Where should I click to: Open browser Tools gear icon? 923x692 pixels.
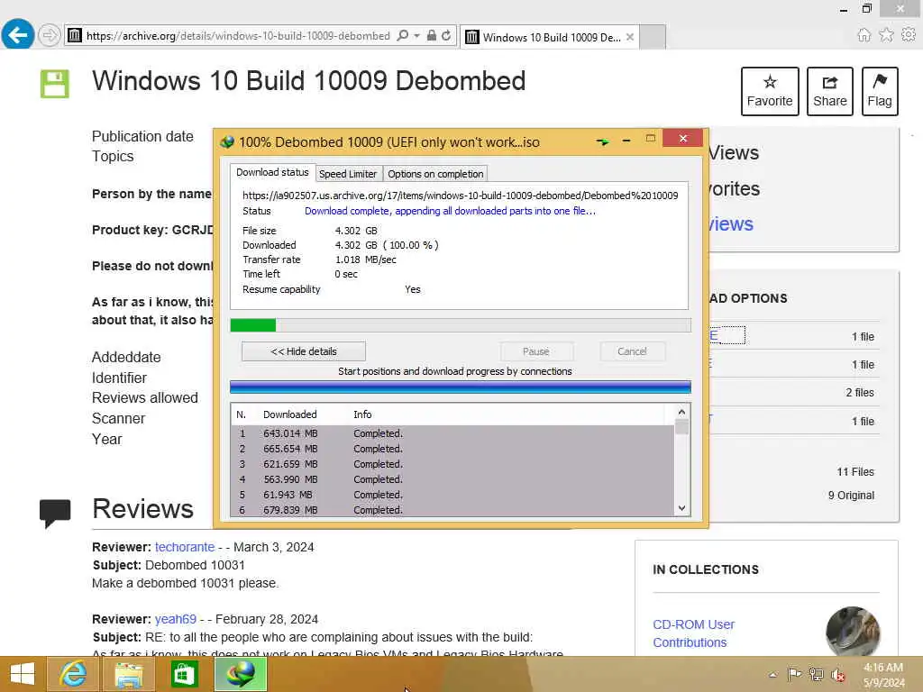[x=909, y=35]
